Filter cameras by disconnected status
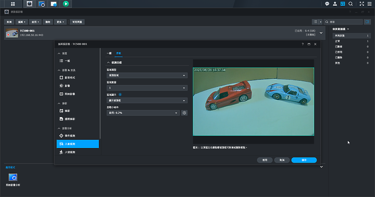This screenshot has height=197, width=375. click(352, 47)
